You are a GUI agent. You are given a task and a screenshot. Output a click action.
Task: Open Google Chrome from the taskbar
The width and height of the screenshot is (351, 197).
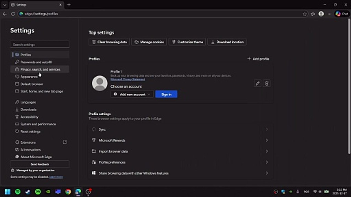click(x=68, y=192)
